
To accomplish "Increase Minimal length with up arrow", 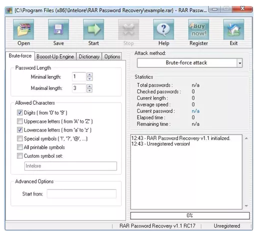I will [90, 75].
